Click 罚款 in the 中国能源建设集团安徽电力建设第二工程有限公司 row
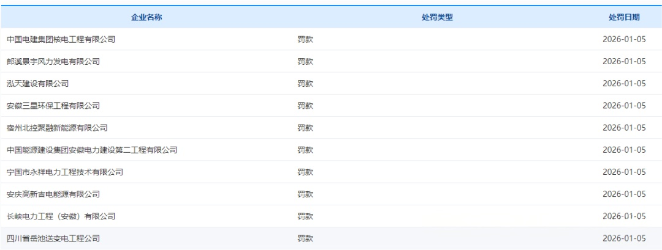662x250 pixels. (305, 150)
